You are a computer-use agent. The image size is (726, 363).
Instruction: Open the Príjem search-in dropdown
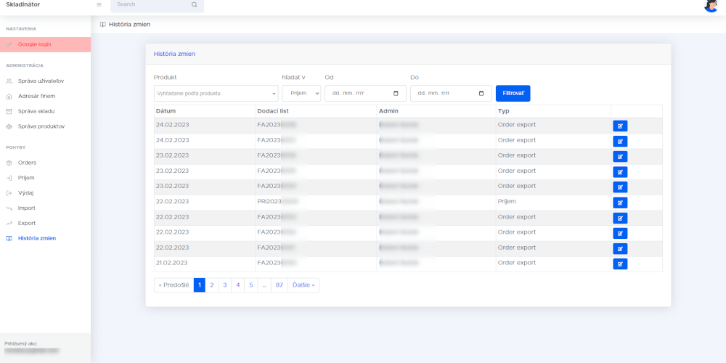[x=301, y=94]
